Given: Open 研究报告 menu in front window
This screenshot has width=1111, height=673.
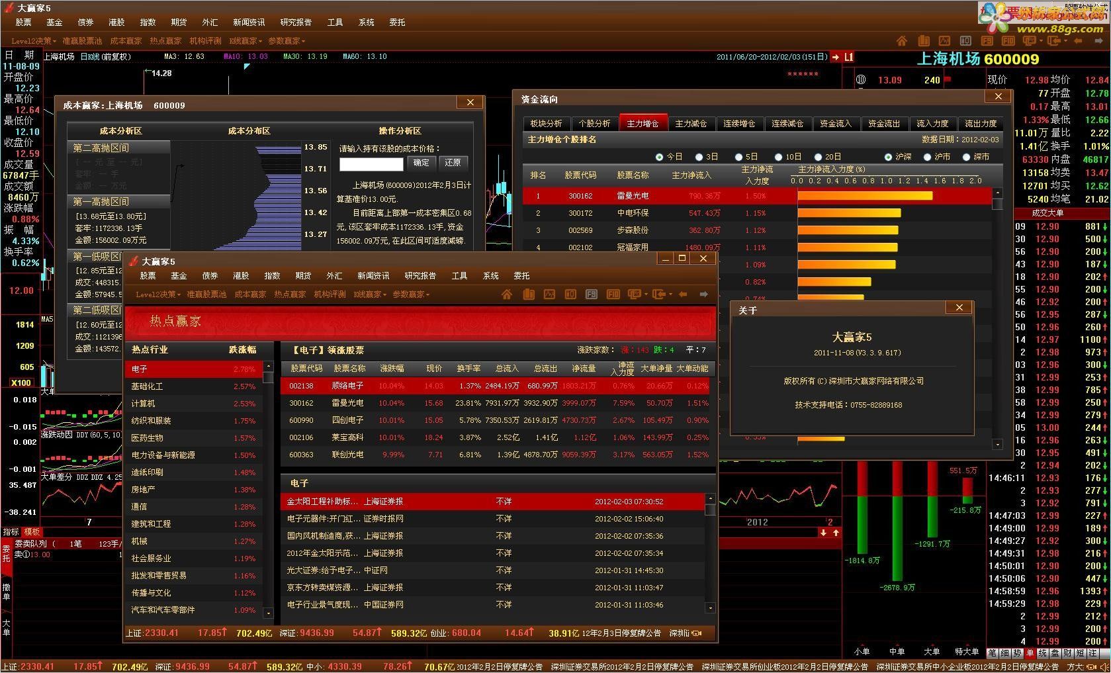Looking at the screenshot, I should 420,276.
